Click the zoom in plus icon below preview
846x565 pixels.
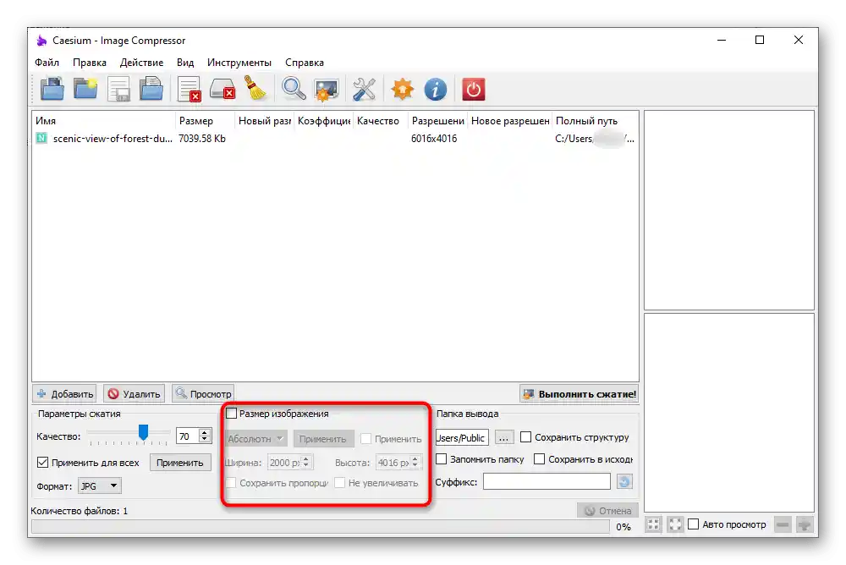point(805,524)
